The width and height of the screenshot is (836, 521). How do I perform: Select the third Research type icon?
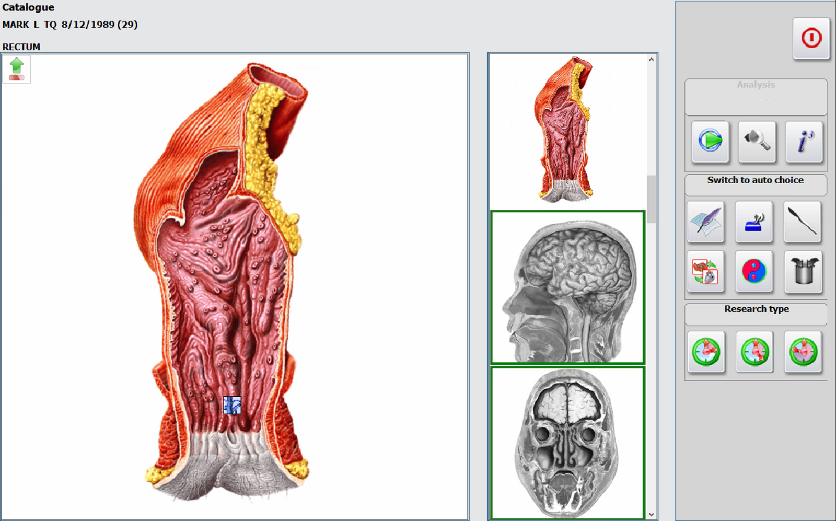tap(803, 352)
